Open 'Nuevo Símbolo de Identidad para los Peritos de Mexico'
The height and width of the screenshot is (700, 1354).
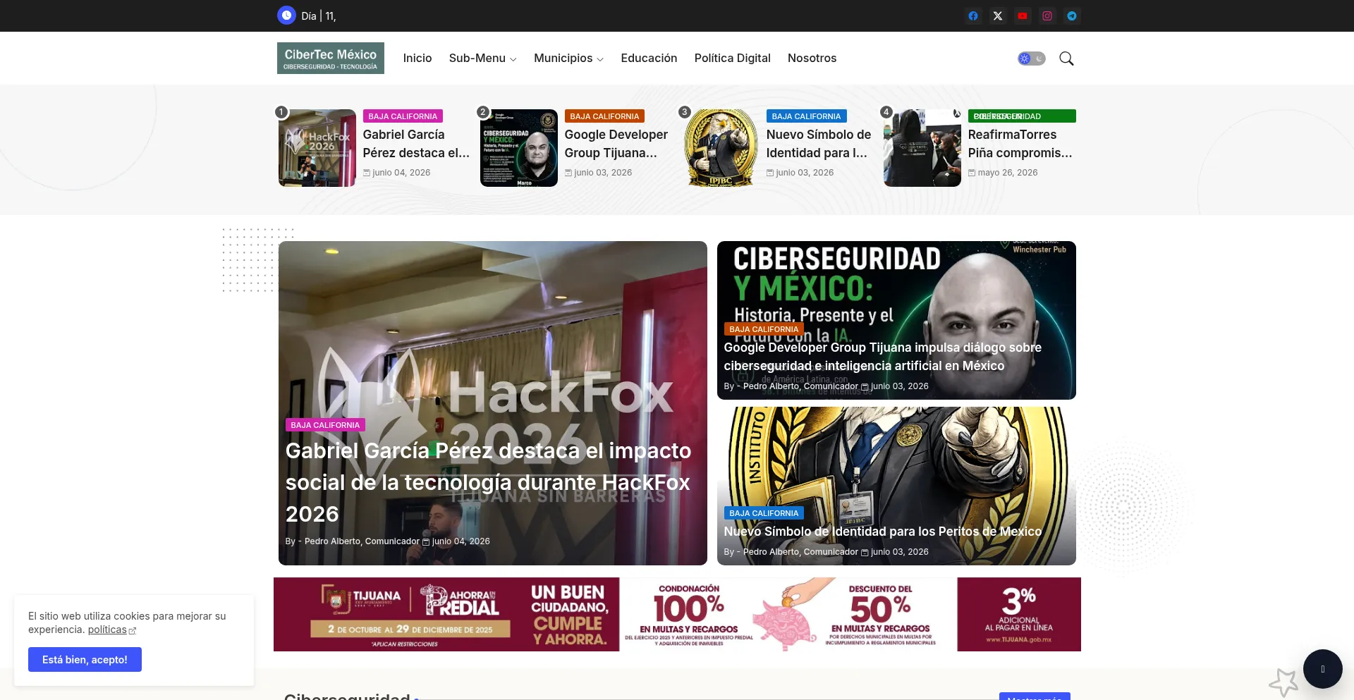(x=883, y=532)
